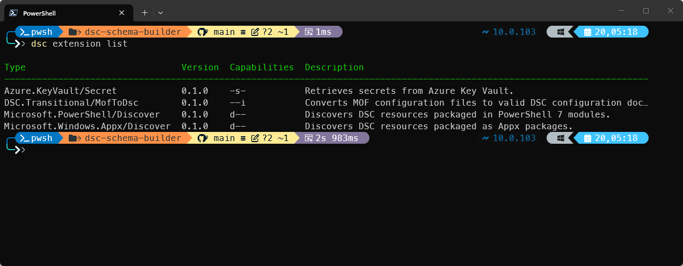Click the calendar icon in the top prompt
This screenshot has width=683, height=266.
pyautogui.click(x=587, y=32)
